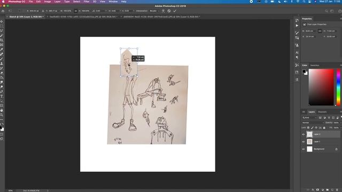
Task: Commit the transform with the checkmark icon
Action: (175, 11)
